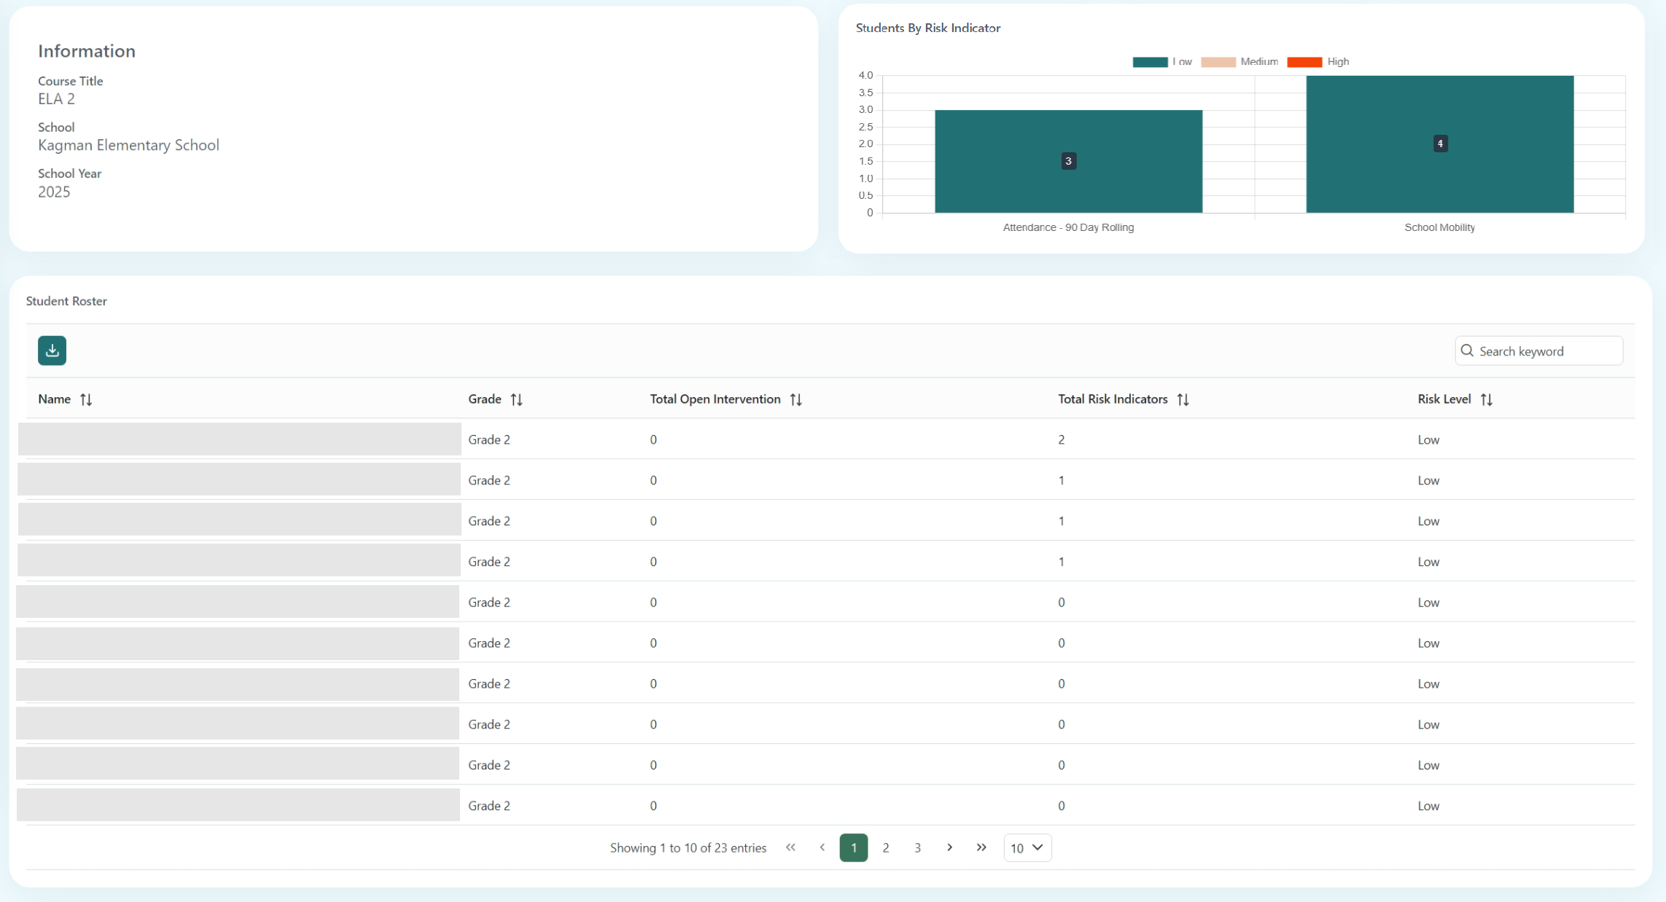Sort students by Grade column
Image resolution: width=1666 pixels, height=902 pixels.
[x=518, y=399]
